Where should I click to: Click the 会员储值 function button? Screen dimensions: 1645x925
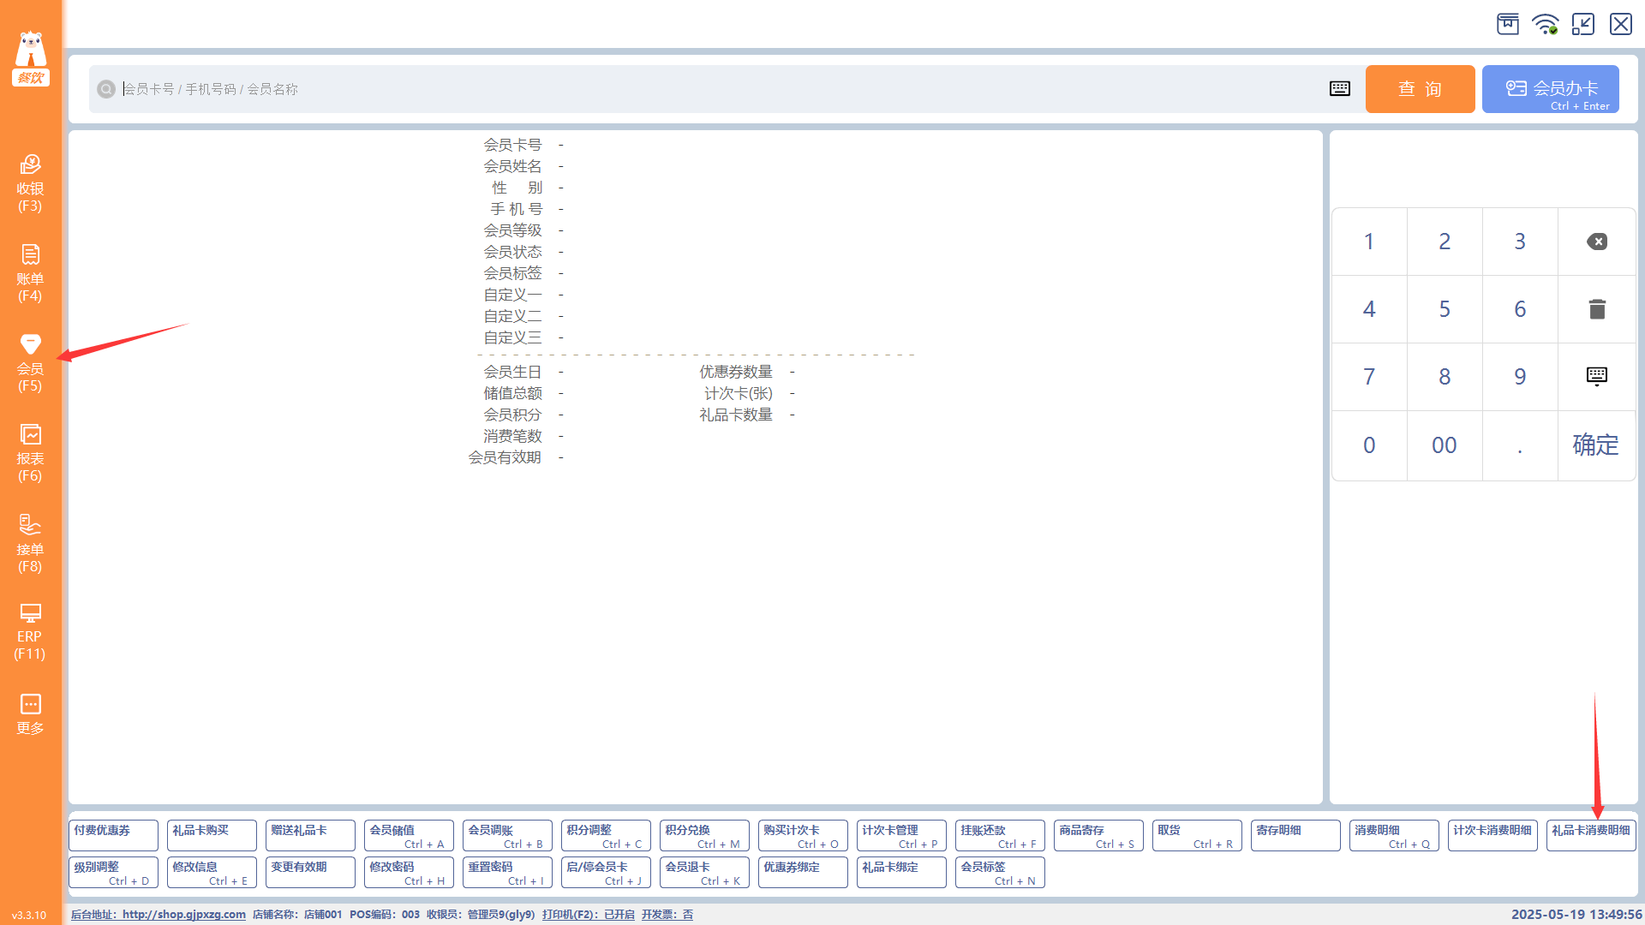coord(408,835)
